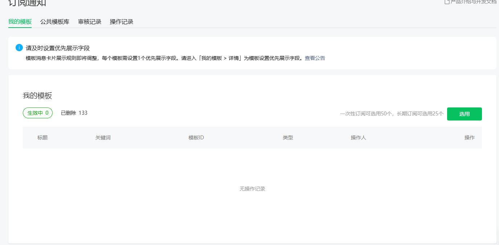Click the blue info icon in notice
Image resolution: width=499 pixels, height=245 pixels.
tap(19, 48)
